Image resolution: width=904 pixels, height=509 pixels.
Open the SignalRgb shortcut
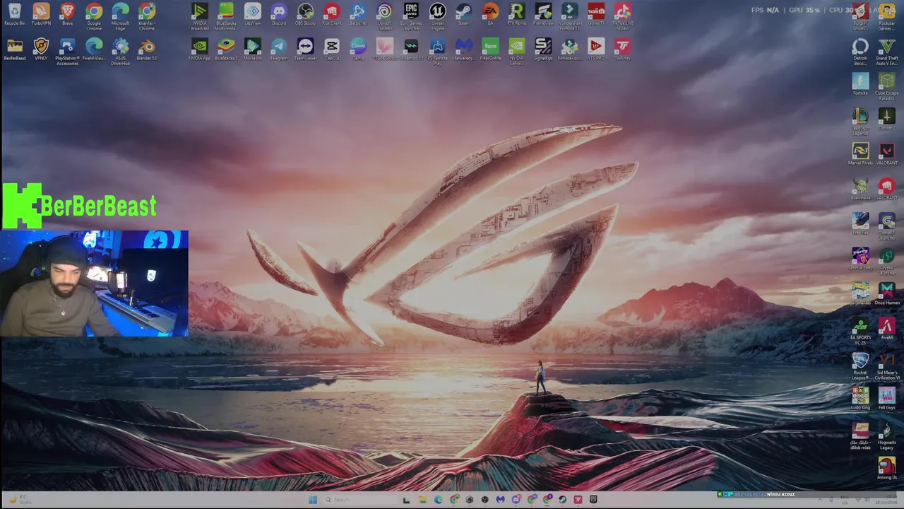click(x=543, y=49)
